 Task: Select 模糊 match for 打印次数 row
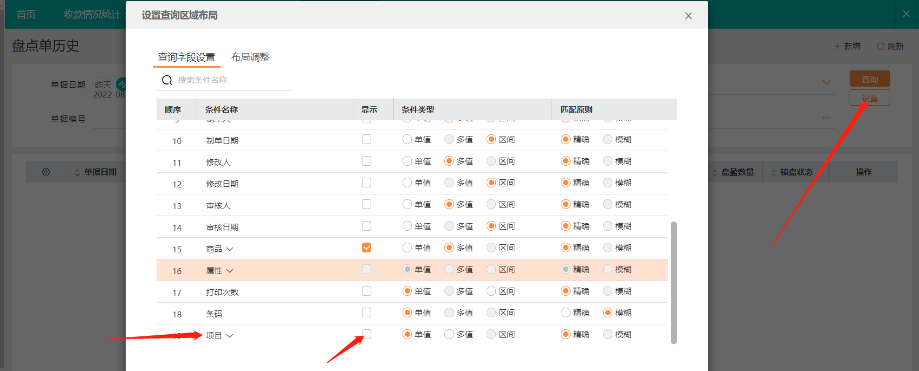[608, 291]
